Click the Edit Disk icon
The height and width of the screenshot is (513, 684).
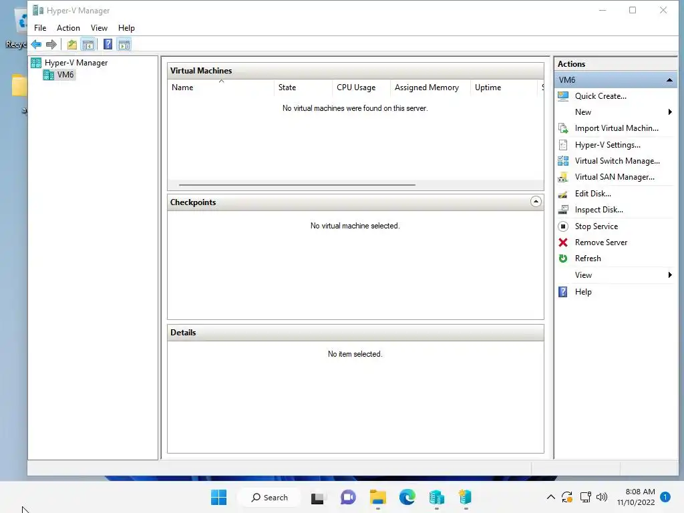point(563,194)
